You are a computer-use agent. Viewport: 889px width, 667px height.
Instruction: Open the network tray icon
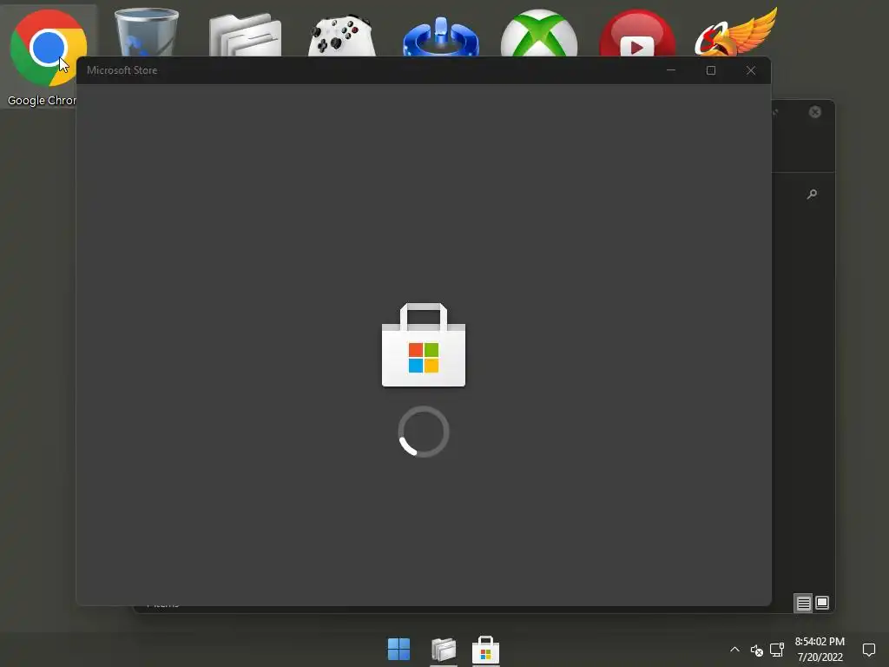pos(777,650)
